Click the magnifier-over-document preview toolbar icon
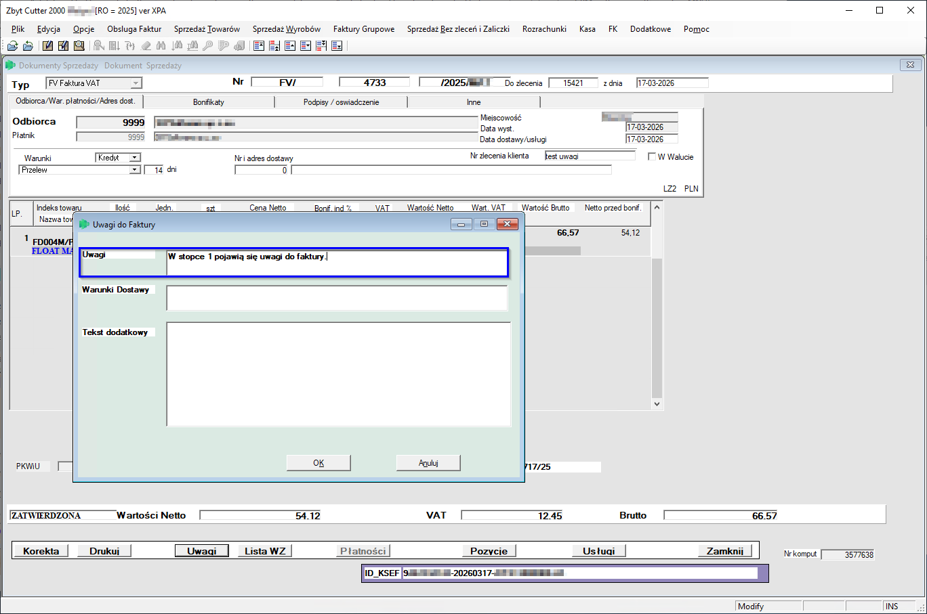The image size is (927, 614). tap(79, 45)
